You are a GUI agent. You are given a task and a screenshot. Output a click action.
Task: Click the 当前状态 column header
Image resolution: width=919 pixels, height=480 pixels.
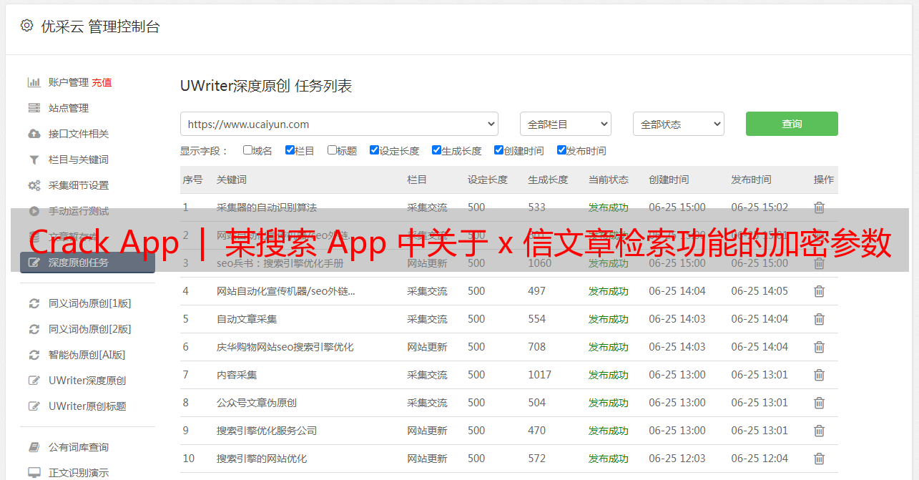coord(609,180)
